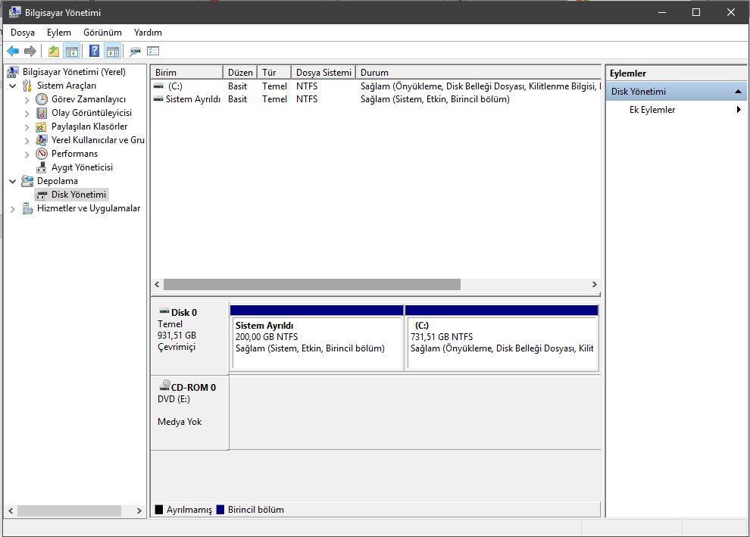Open the Görünüm menu
Viewport: 750px width, 537px height.
pos(102,33)
